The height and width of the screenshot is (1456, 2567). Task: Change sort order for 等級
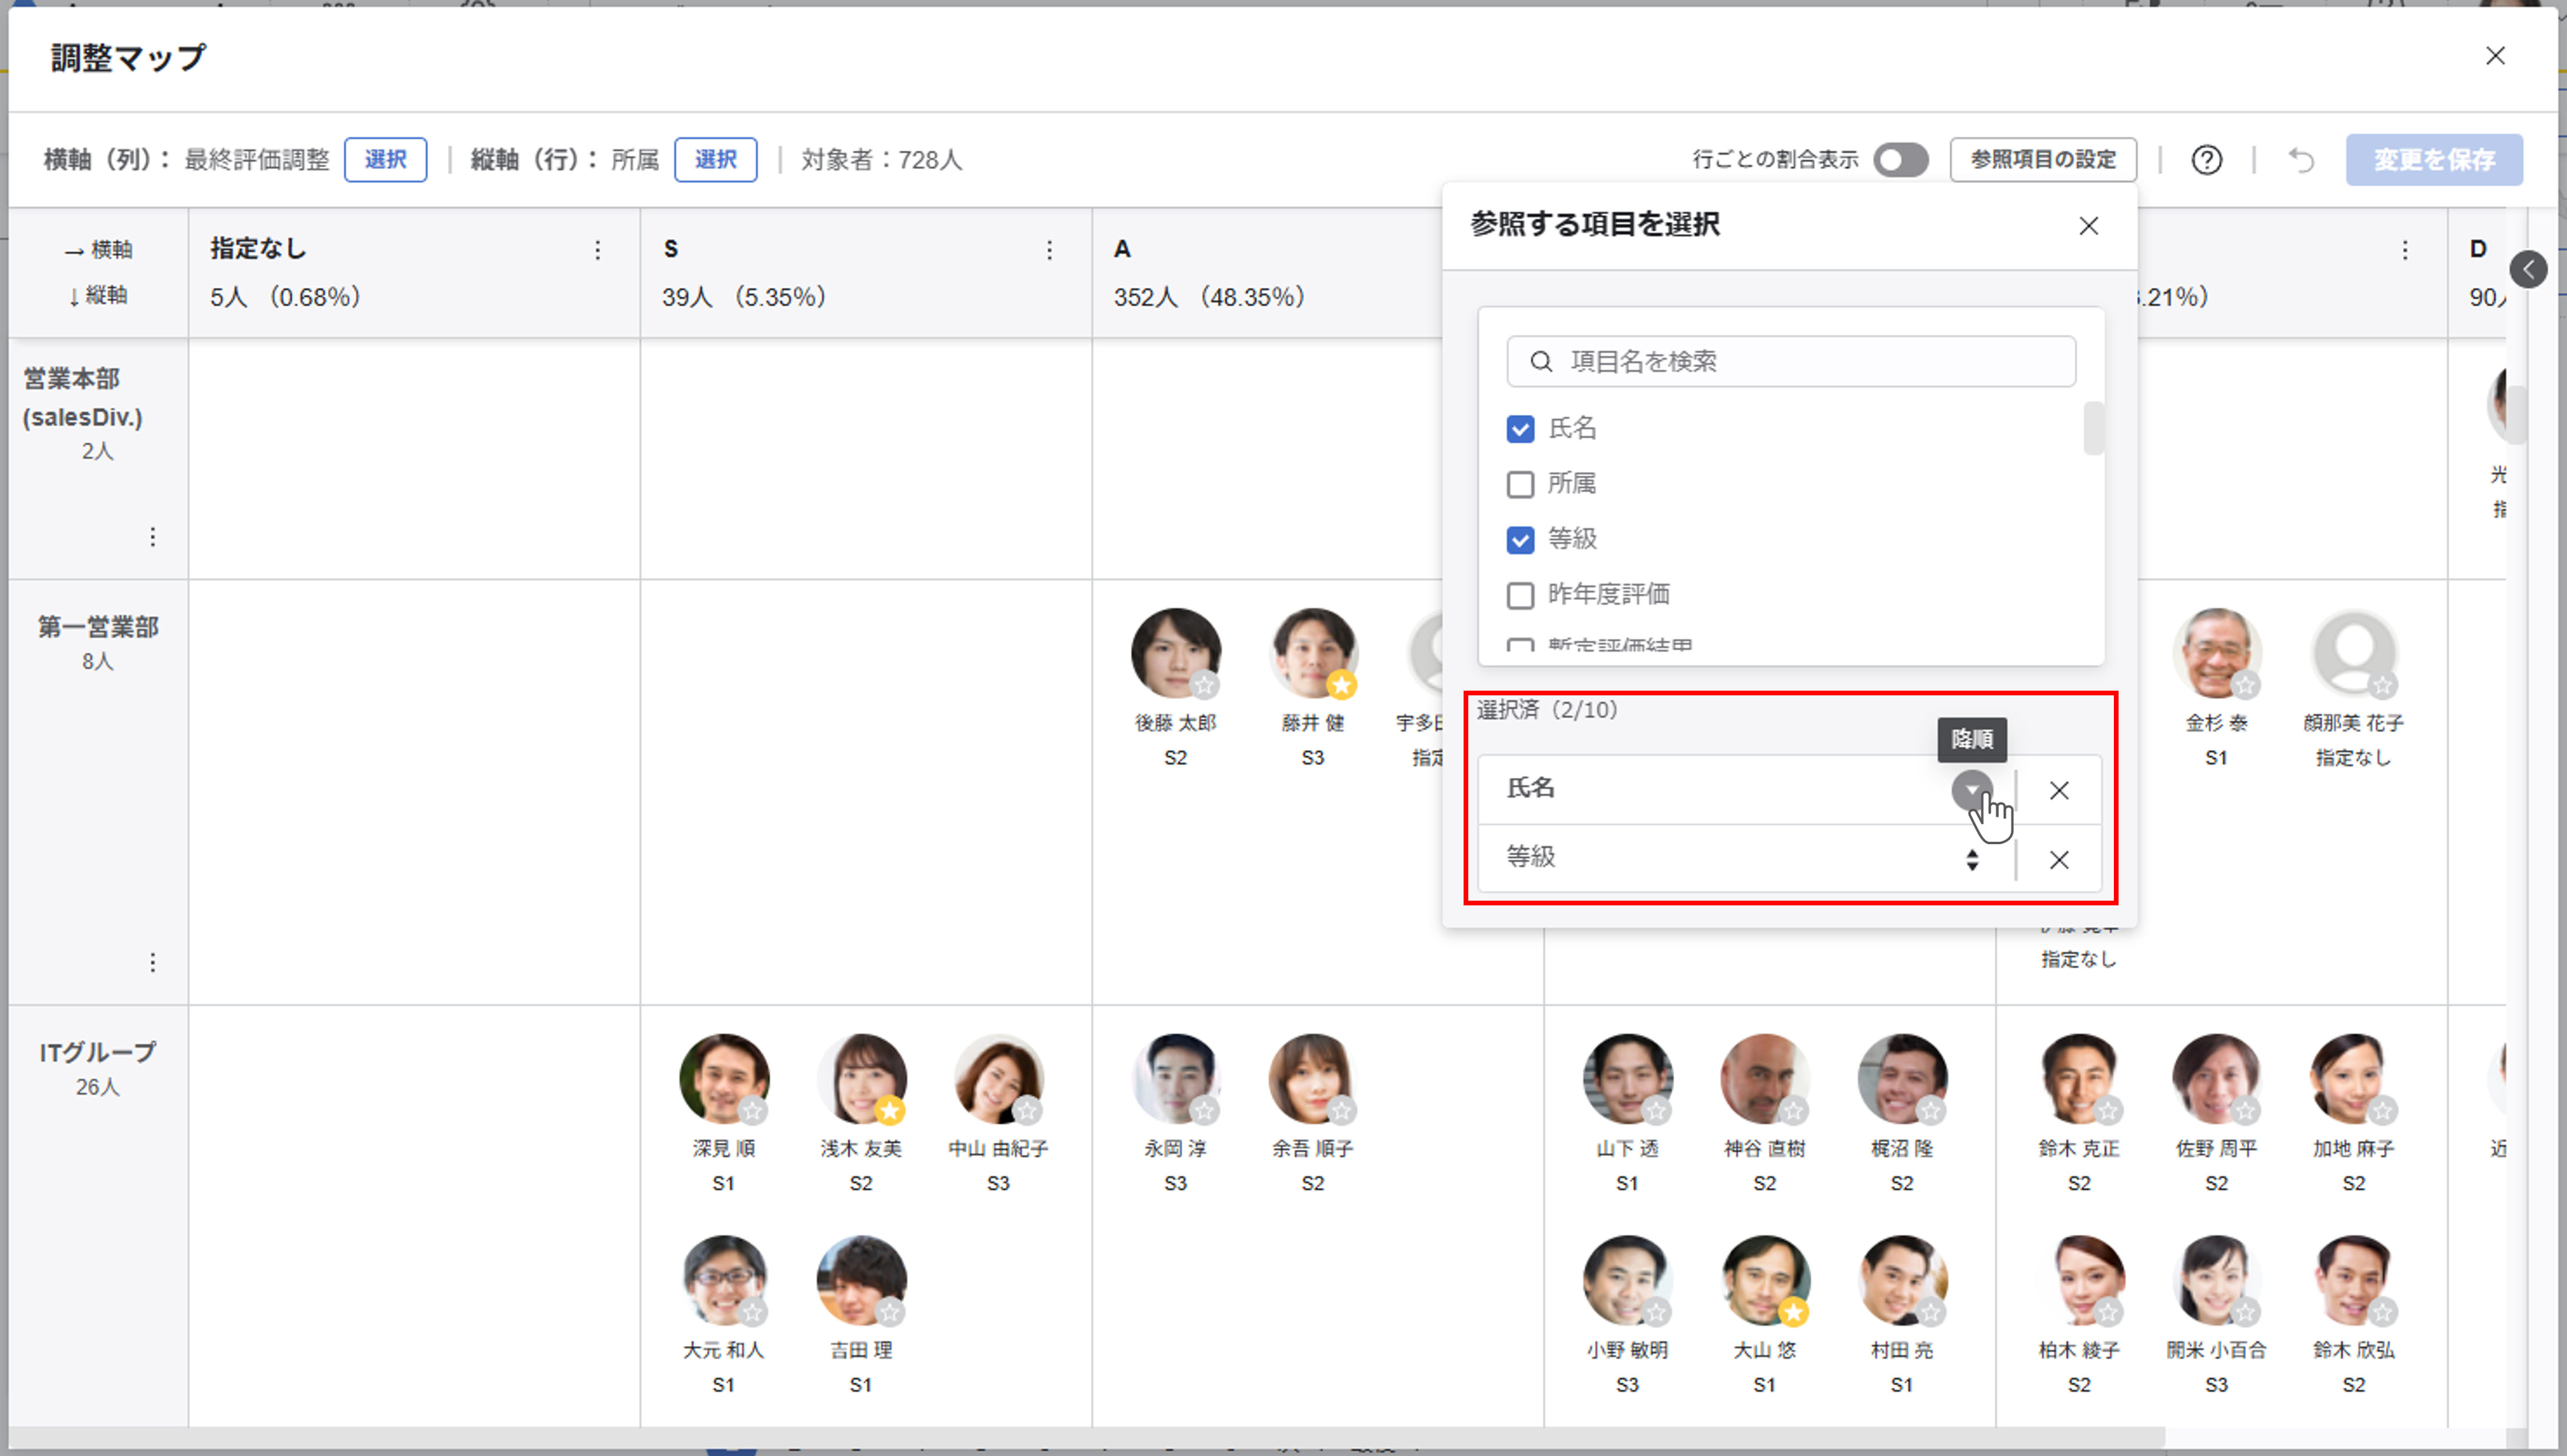[1971, 859]
